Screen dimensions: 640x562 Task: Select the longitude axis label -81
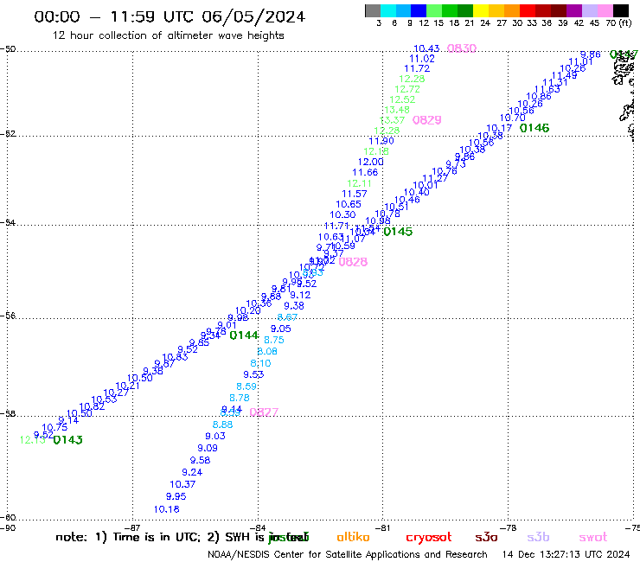383,527
